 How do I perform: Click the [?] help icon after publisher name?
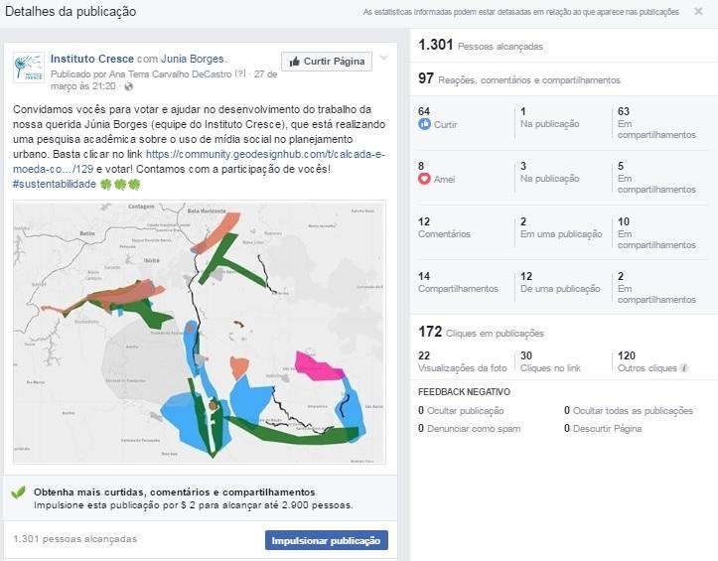pyautogui.click(x=239, y=73)
